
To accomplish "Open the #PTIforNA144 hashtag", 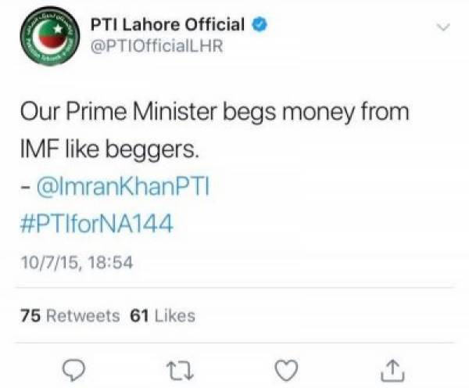I will 97,223.
